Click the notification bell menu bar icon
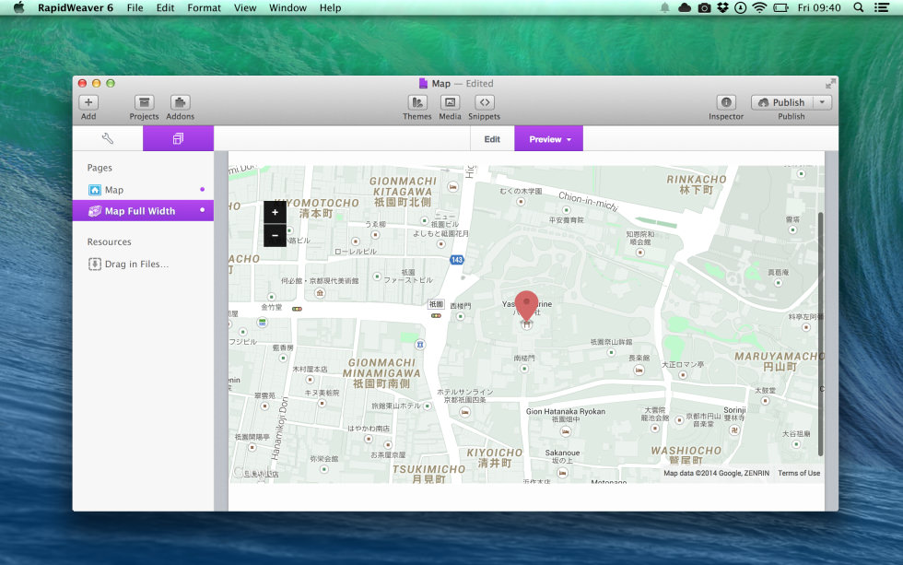Viewport: 903px width, 565px height. pyautogui.click(x=664, y=7)
